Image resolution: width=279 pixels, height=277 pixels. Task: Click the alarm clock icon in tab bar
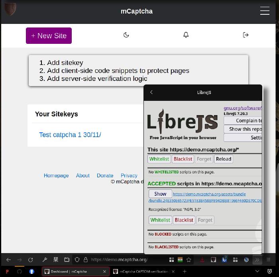(x=269, y=271)
